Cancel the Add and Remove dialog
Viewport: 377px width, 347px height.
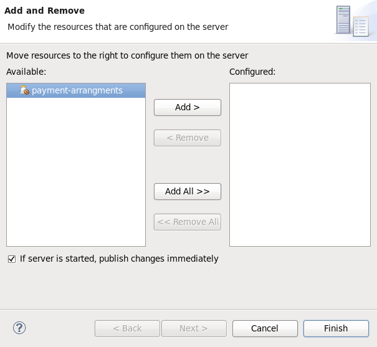[265, 328]
